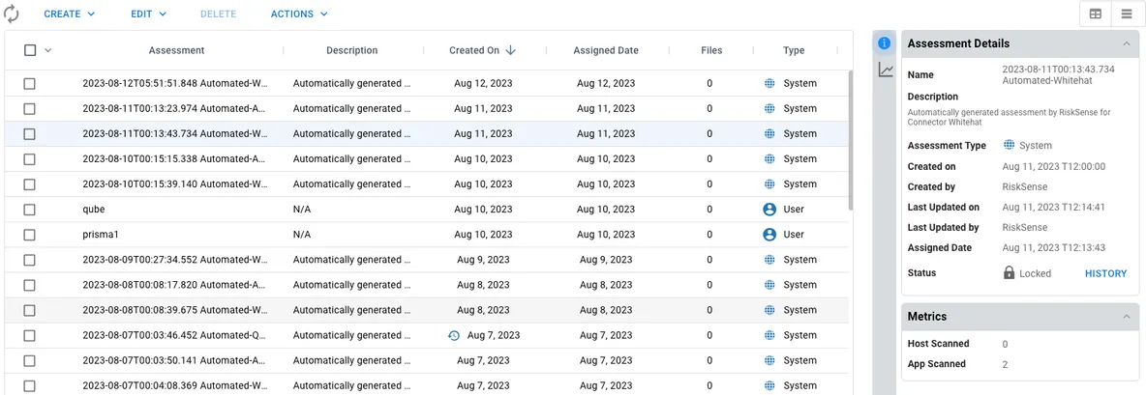This screenshot has width=1146, height=395.
Task: Switch to table view icon
Action: click(x=1096, y=14)
